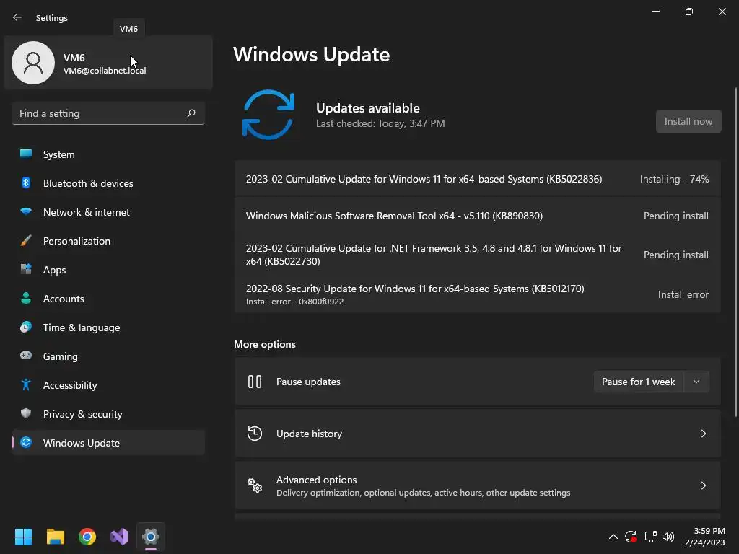Click the System monitor icon
The height and width of the screenshot is (554, 739).
[x=26, y=154]
